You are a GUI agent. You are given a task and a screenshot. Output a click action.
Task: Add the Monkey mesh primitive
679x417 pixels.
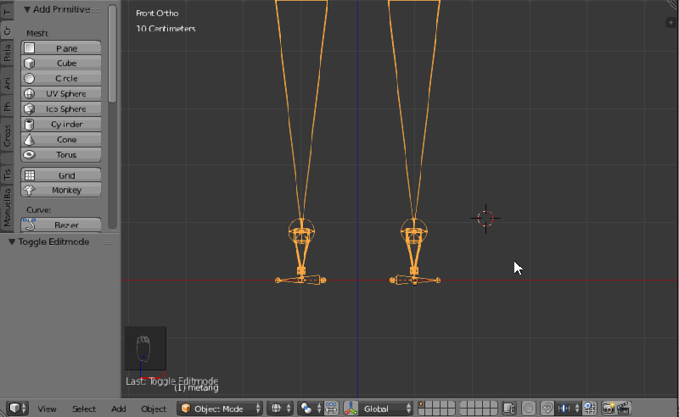pos(60,190)
